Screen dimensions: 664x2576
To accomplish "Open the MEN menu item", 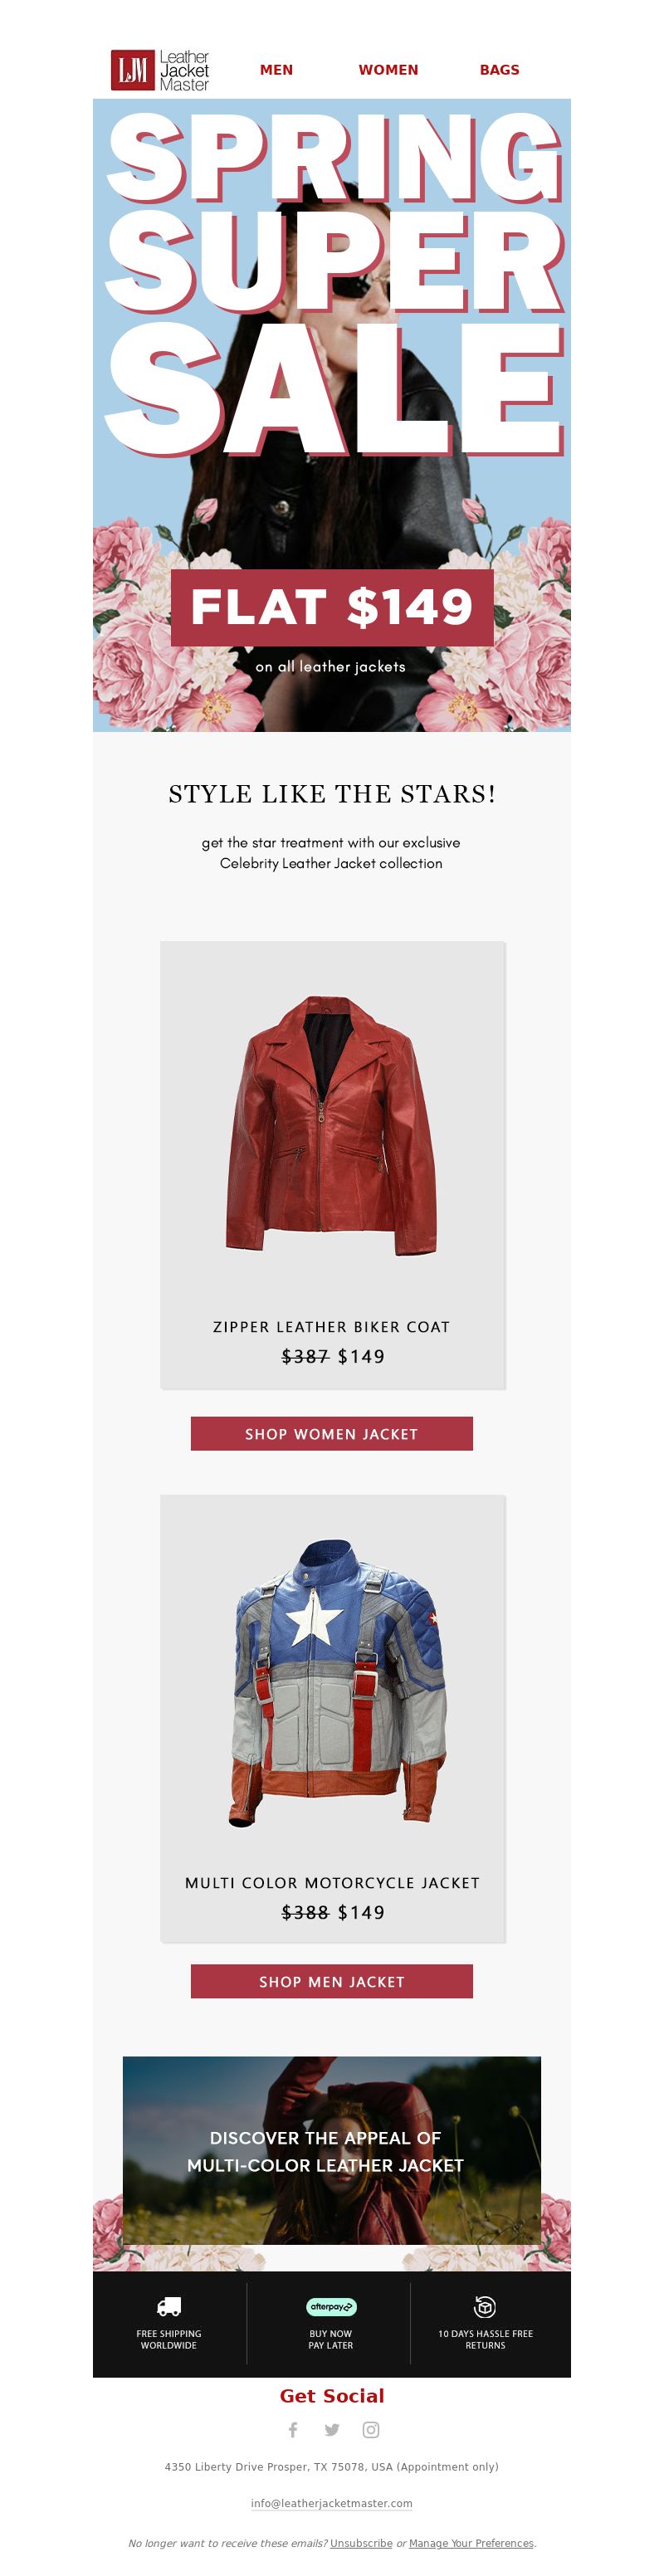I will coord(276,70).
